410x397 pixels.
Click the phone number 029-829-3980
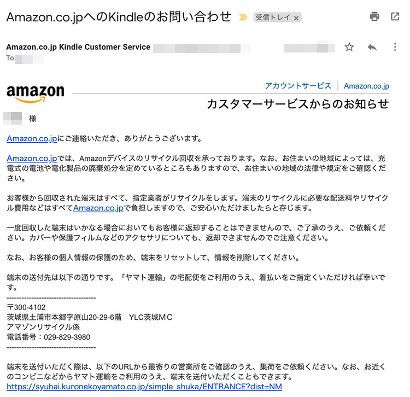click(67, 337)
